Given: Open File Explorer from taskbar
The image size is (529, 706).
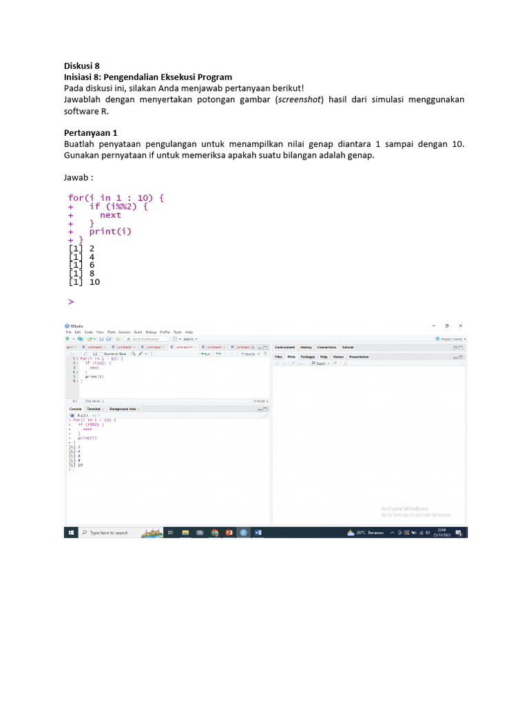Looking at the screenshot, I should pos(185,533).
